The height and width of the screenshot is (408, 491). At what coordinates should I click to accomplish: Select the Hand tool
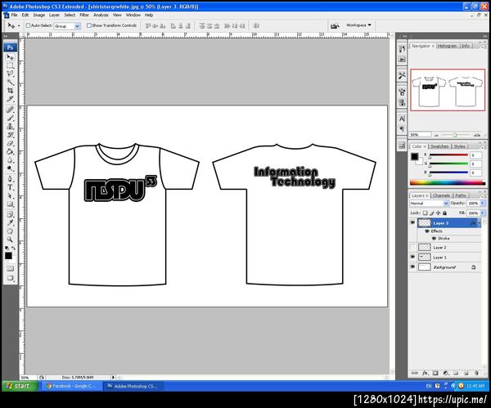pos(10,231)
